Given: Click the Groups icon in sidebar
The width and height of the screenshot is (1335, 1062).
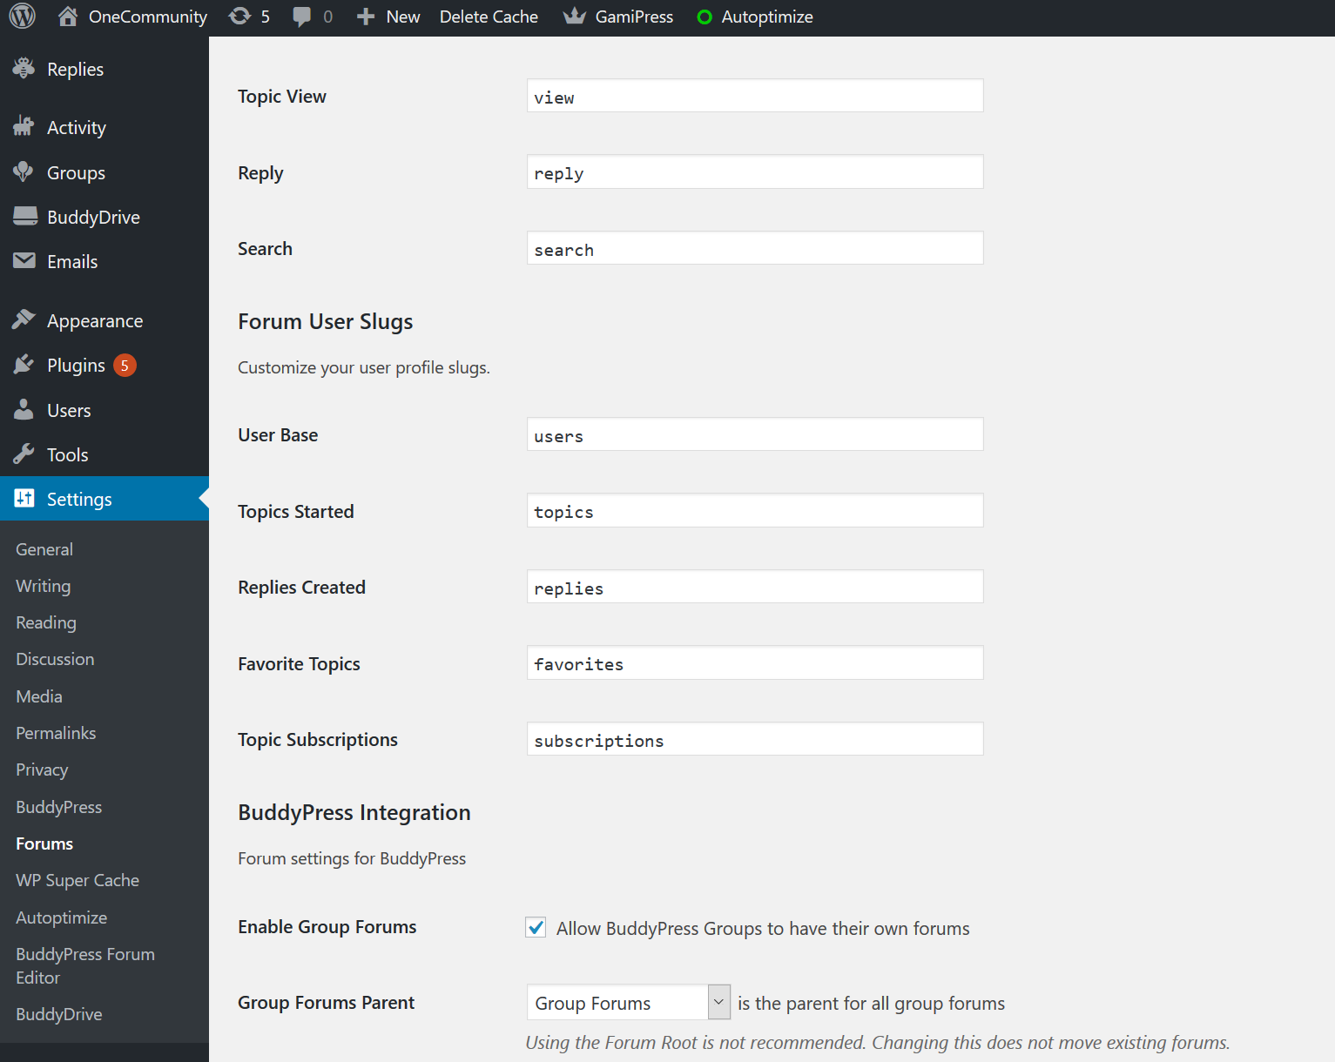Looking at the screenshot, I should [x=24, y=172].
